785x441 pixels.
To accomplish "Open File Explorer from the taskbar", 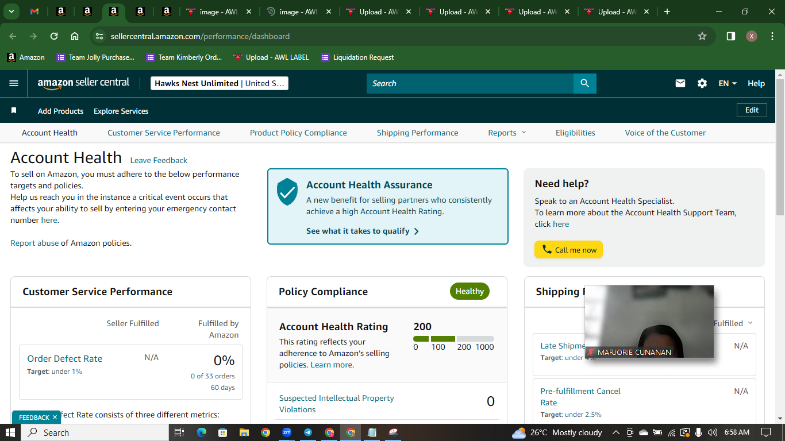I will pyautogui.click(x=244, y=432).
